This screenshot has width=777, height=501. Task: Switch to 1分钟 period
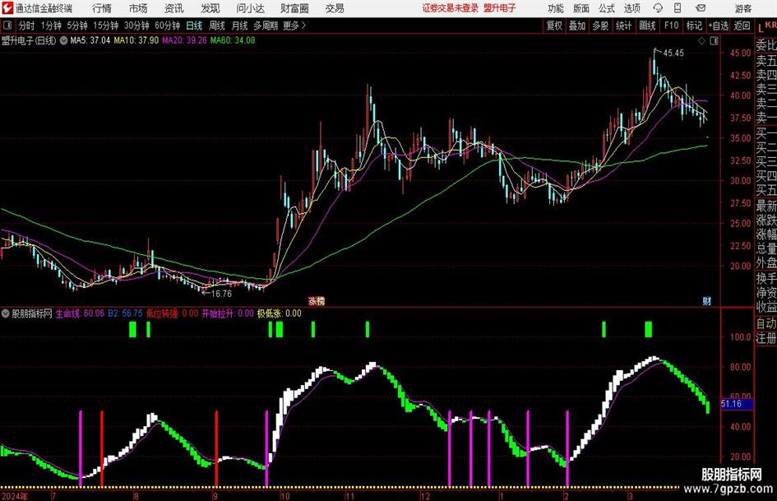click(51, 26)
